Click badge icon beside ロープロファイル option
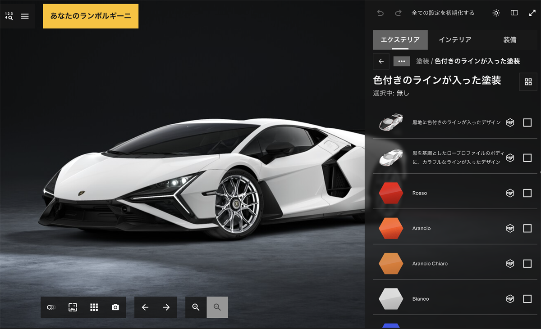This screenshot has height=329, width=541. (x=510, y=158)
